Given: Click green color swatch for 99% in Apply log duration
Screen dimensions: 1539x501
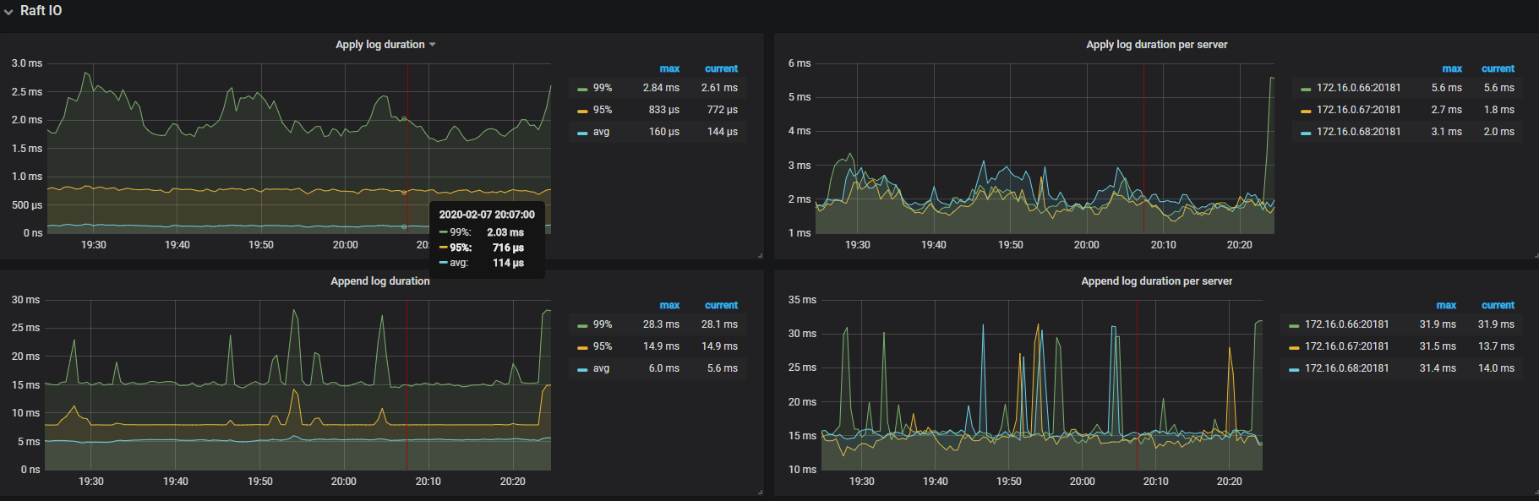Looking at the screenshot, I should pos(582,89).
